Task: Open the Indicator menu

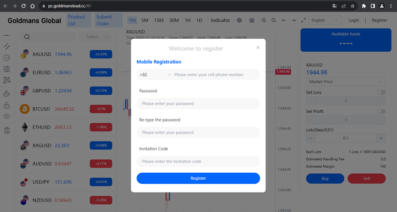Action: tap(220, 20)
